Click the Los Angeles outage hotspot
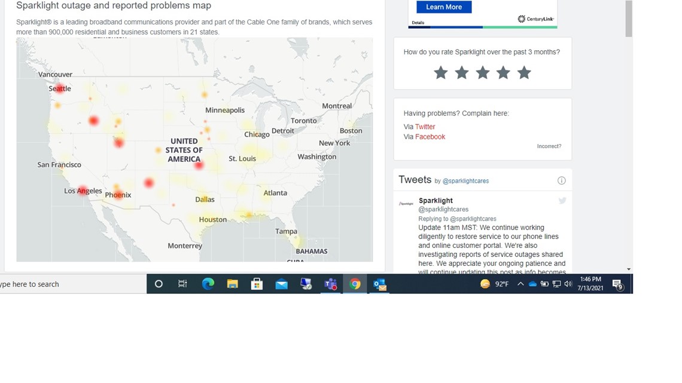The image size is (682, 383). [82, 190]
